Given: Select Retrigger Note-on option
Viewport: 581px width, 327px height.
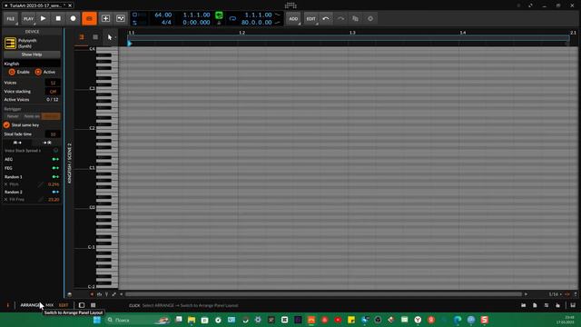Looking at the screenshot, I should (x=32, y=116).
